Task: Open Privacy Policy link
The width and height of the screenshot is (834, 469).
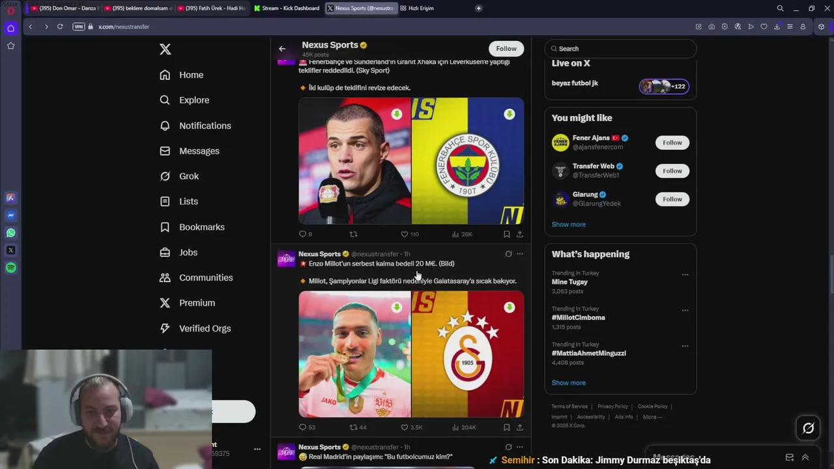Action: click(612, 407)
